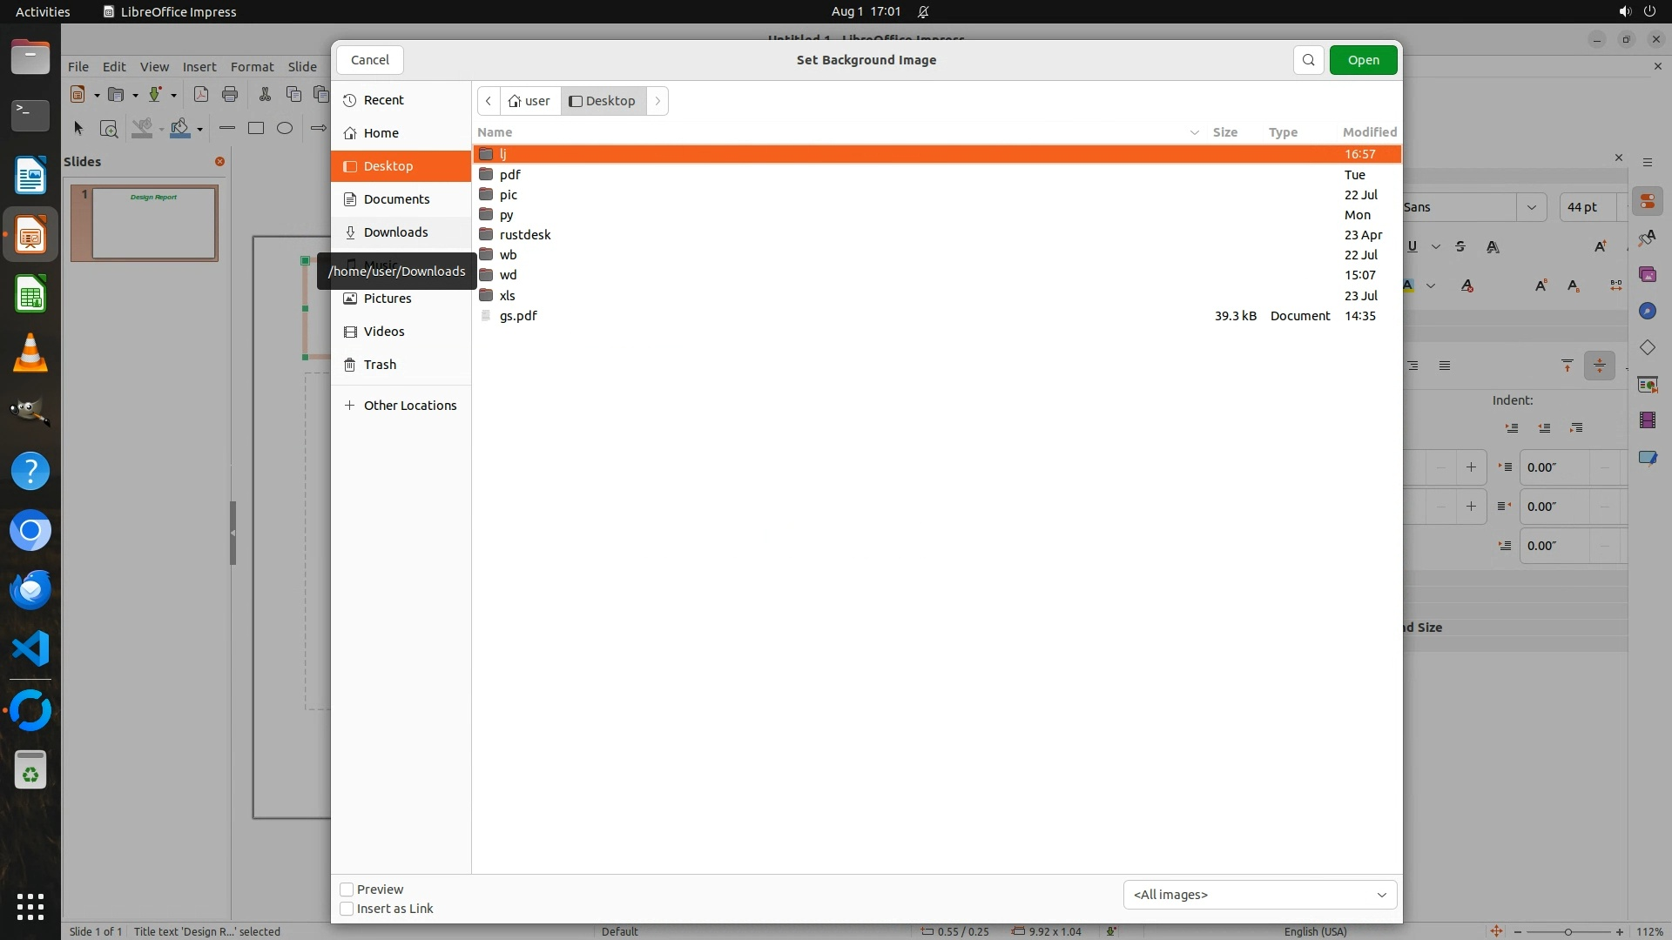The width and height of the screenshot is (1672, 940).
Task: Check the Insert as Link option
Action: 347,909
